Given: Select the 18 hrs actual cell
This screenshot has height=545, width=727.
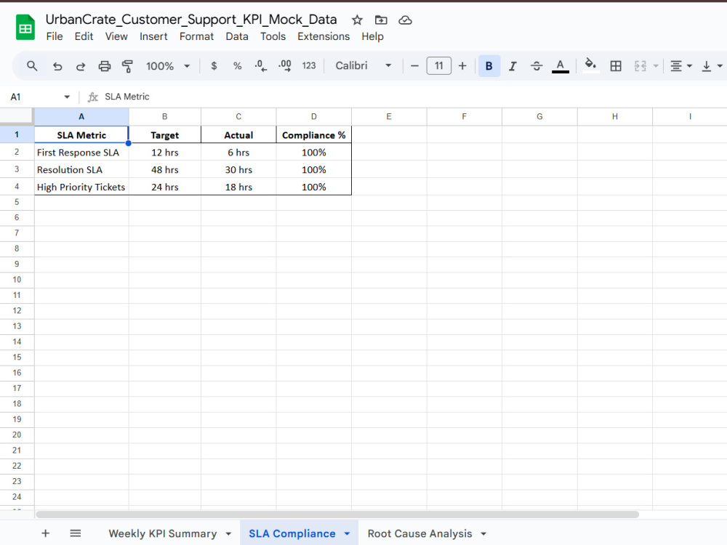Looking at the screenshot, I should pos(238,187).
